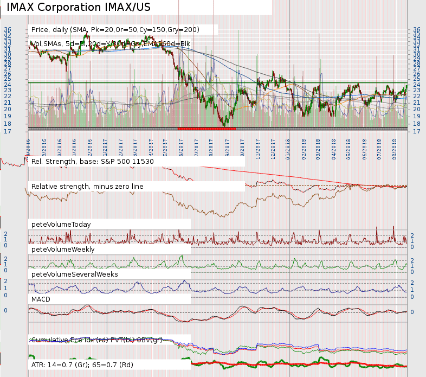Click the 03/2018 date axis label
426x377 pixels.
pyautogui.click(x=318, y=149)
